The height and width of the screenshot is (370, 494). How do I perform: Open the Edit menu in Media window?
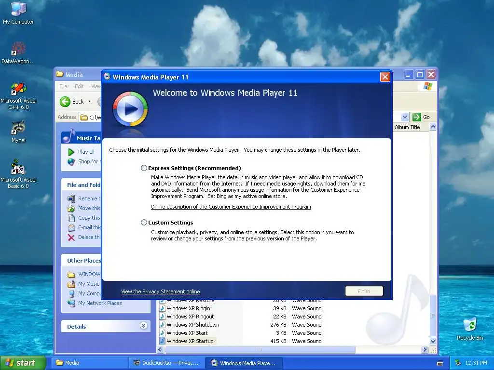79,86
